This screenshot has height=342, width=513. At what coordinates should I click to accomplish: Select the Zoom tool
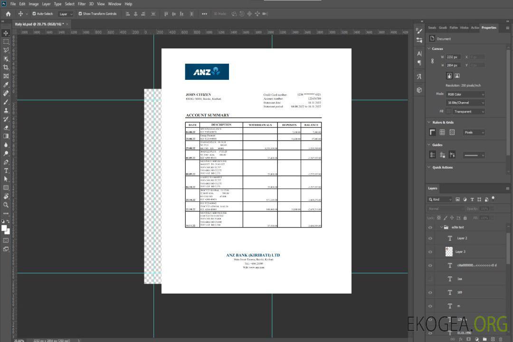click(x=6, y=205)
